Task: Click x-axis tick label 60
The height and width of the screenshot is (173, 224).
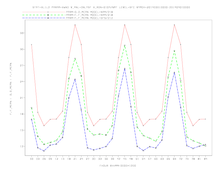Action: click(156, 159)
